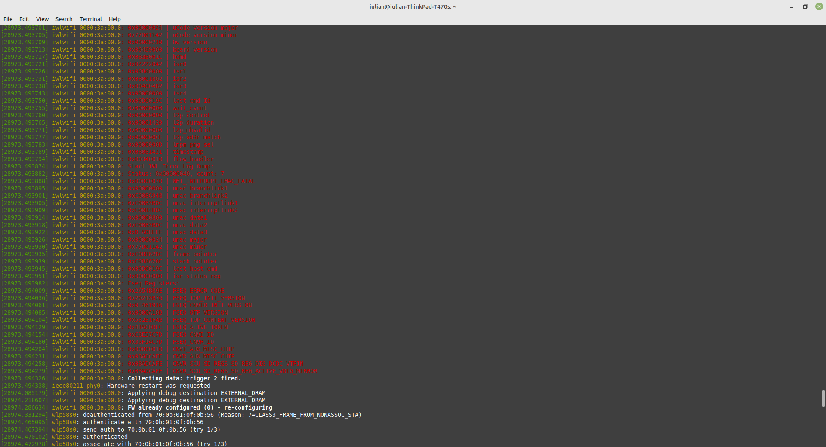
Task: Open the Search menu
Action: click(63, 19)
